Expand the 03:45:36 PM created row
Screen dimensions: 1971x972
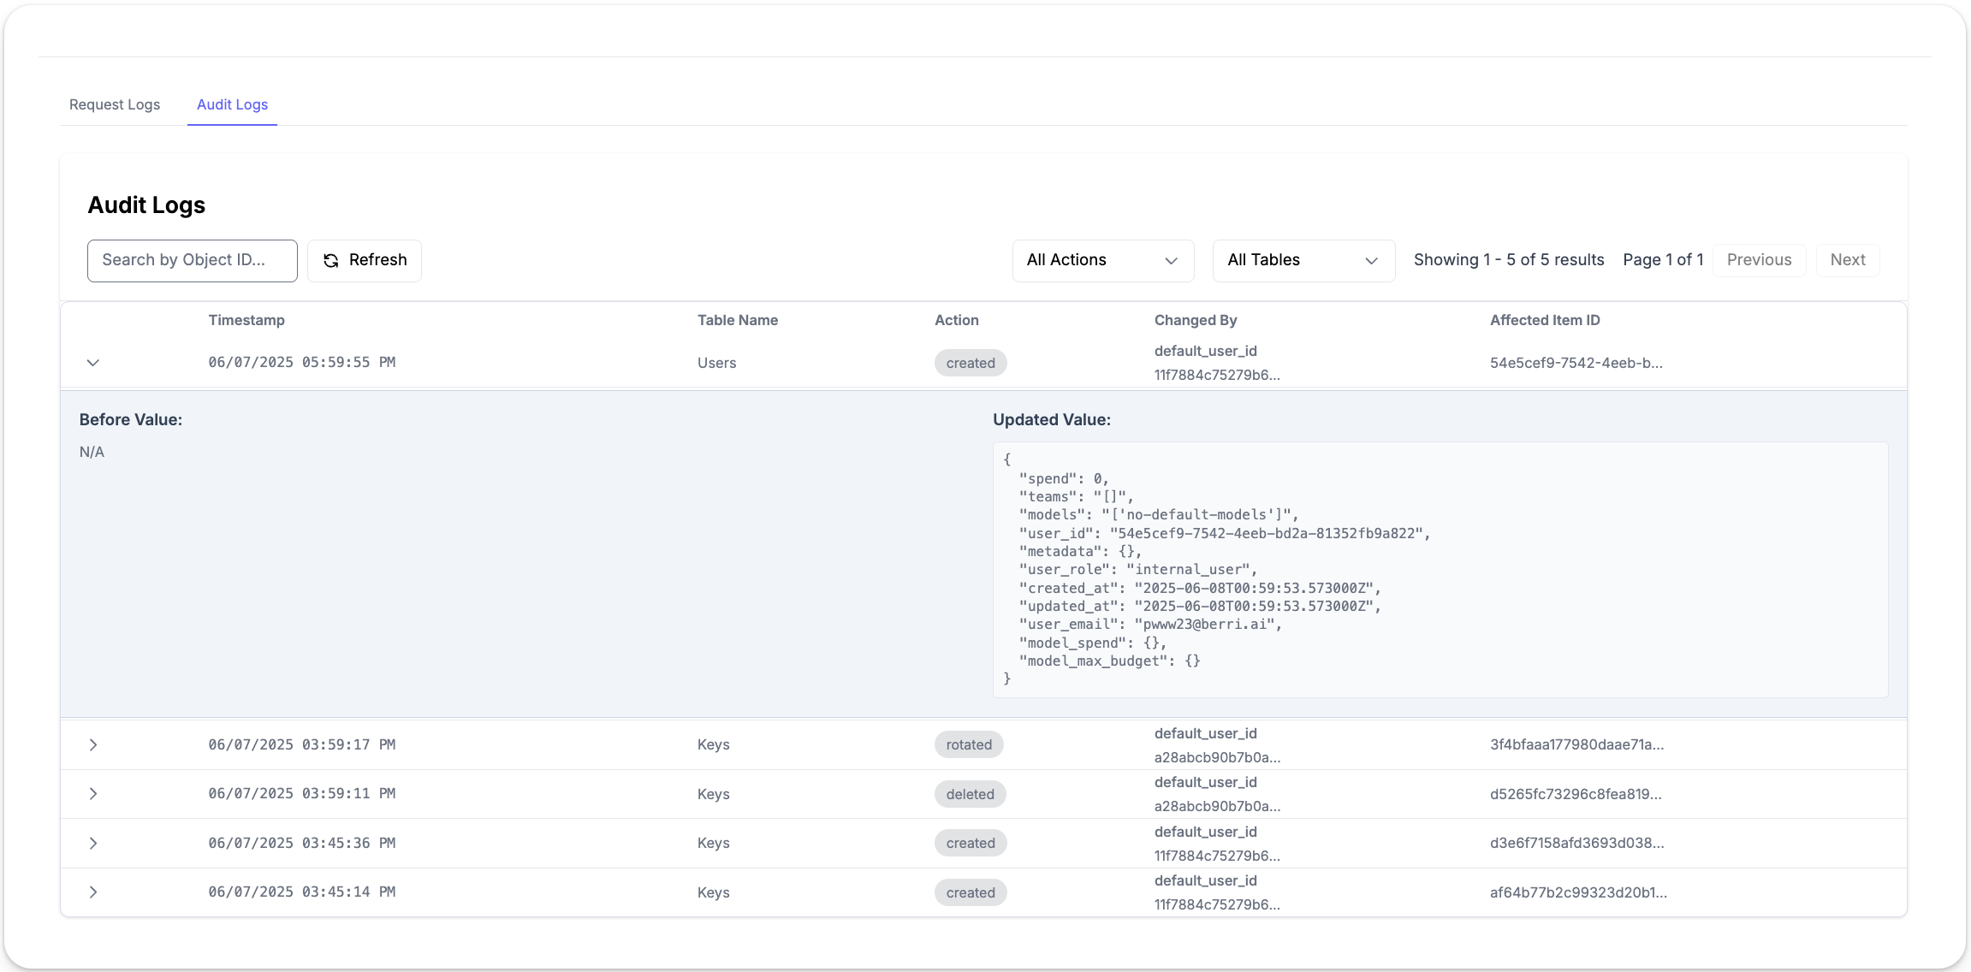(x=93, y=844)
